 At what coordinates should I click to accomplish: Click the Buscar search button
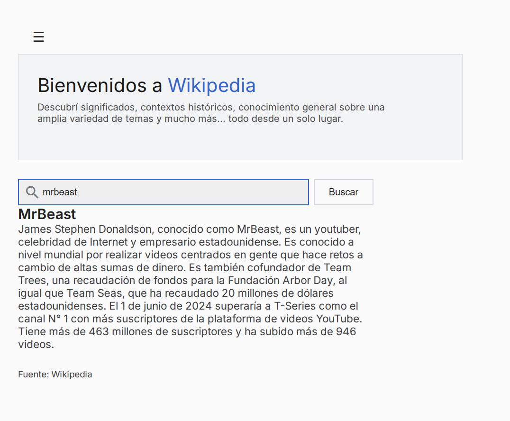pos(343,192)
